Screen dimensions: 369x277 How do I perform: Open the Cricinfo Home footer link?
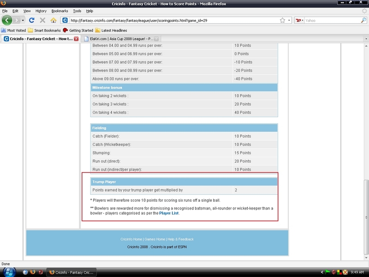tap(131, 239)
